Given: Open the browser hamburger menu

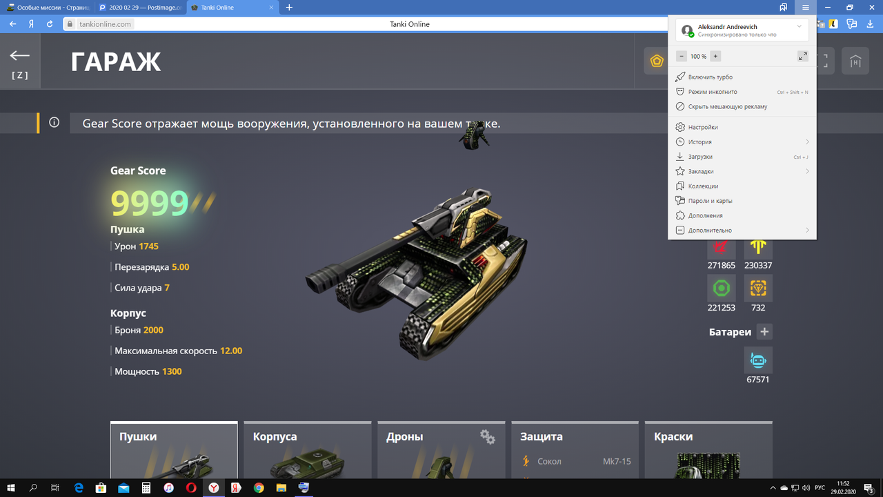Looking at the screenshot, I should coord(805,8).
